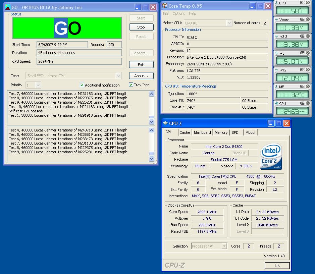The image size is (315, 274).
Task: Exit the ORTHOS application
Action: pyautogui.click(x=141, y=65)
